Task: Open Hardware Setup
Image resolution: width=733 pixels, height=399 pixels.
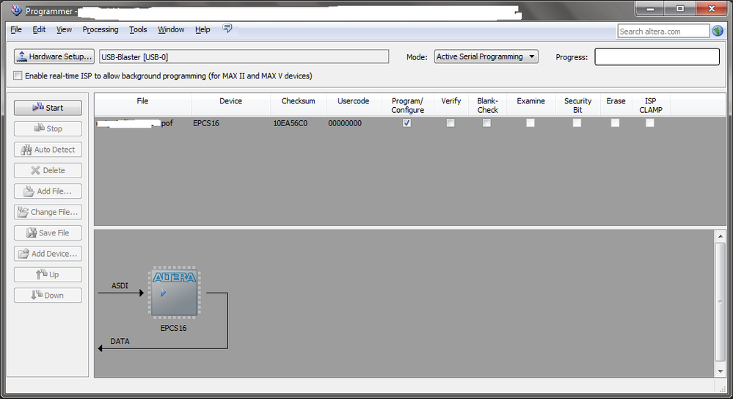Action: click(x=54, y=56)
